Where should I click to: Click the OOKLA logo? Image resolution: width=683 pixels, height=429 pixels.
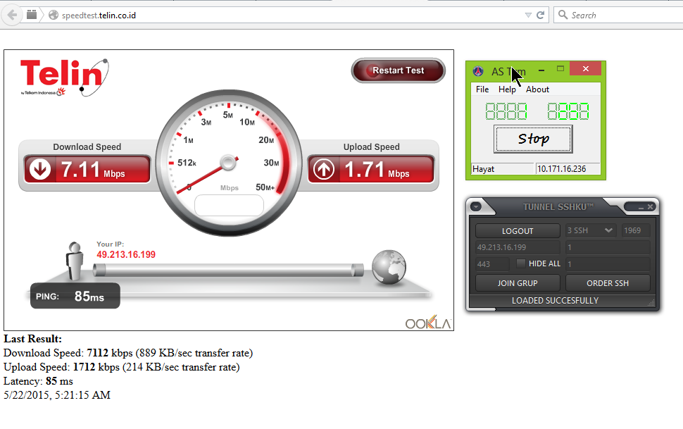click(x=428, y=322)
